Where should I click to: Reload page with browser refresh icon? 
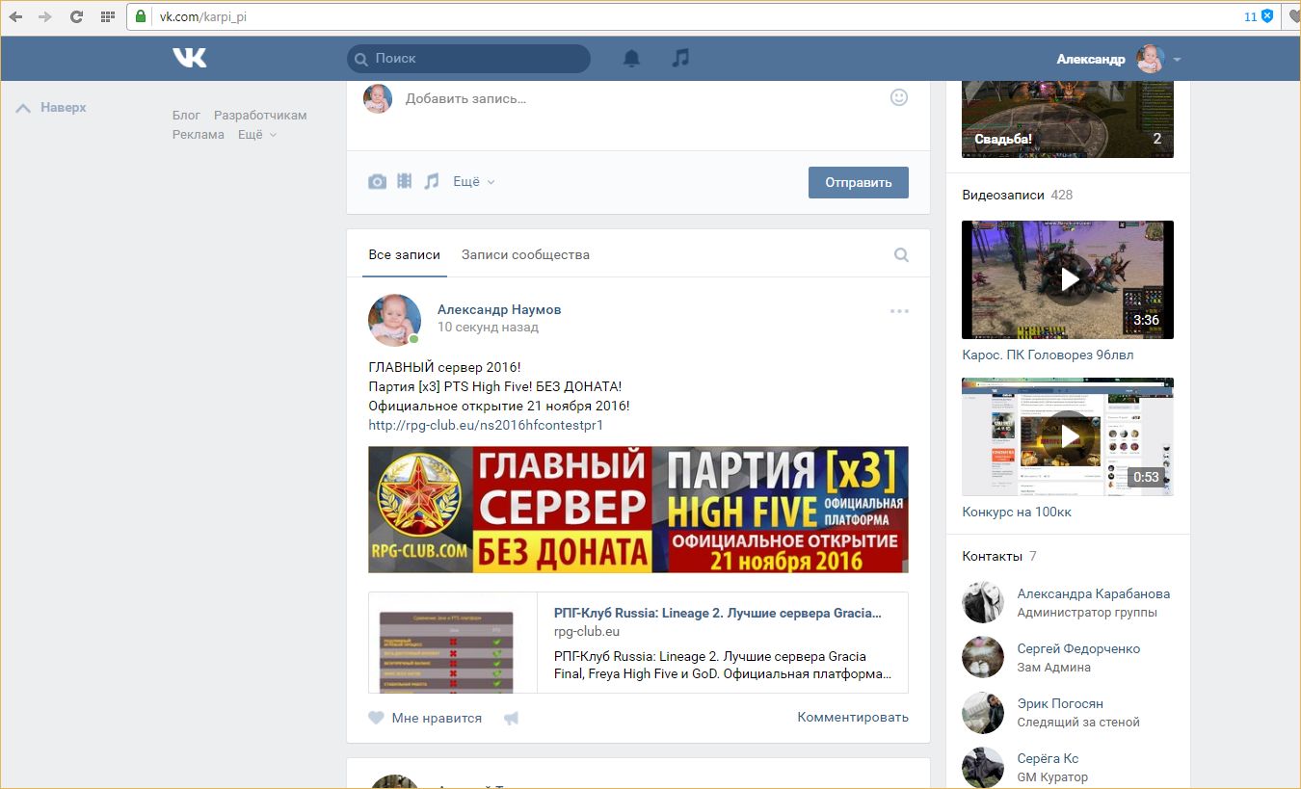pos(77,16)
